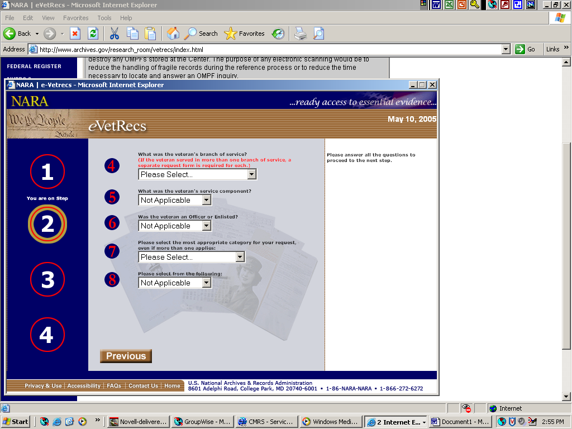Open the Tools menu
The width and height of the screenshot is (572, 429).
tap(104, 18)
